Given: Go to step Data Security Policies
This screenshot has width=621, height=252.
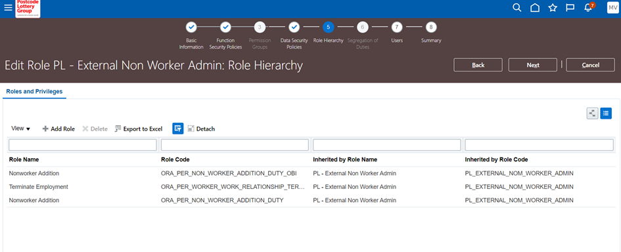Looking at the screenshot, I should tap(294, 28).
